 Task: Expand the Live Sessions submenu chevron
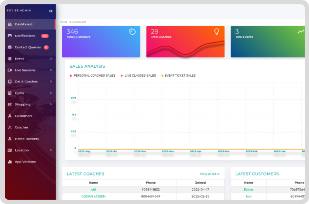(51, 70)
